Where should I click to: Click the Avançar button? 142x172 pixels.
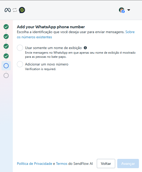128,164
